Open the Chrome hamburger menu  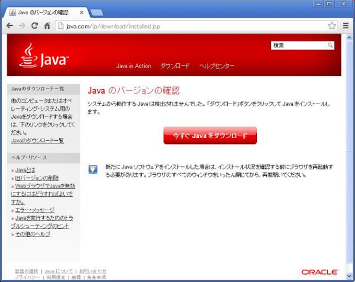tap(346, 26)
